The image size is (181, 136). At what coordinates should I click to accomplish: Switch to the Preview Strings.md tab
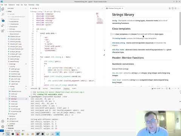pos(115,8)
